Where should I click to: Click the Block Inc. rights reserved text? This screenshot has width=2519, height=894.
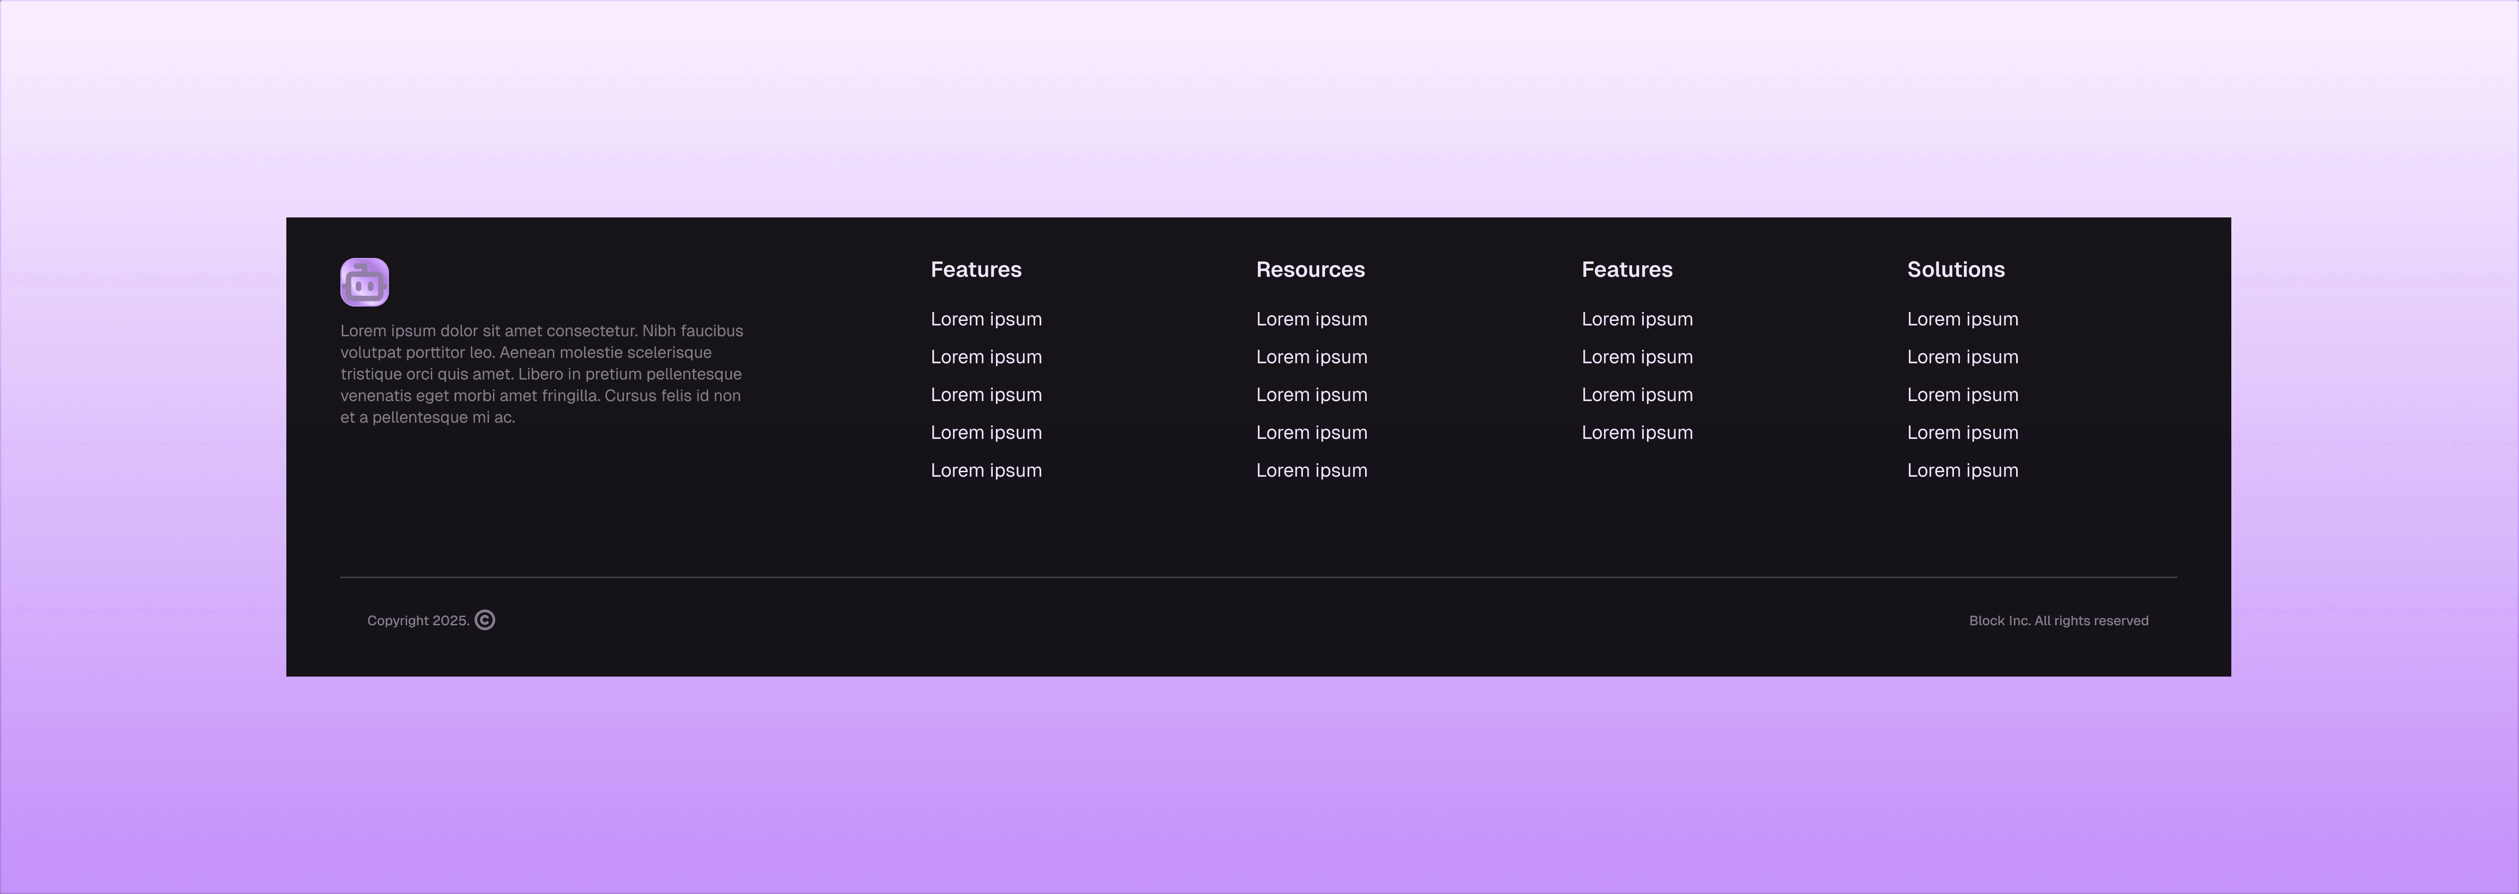point(2058,620)
